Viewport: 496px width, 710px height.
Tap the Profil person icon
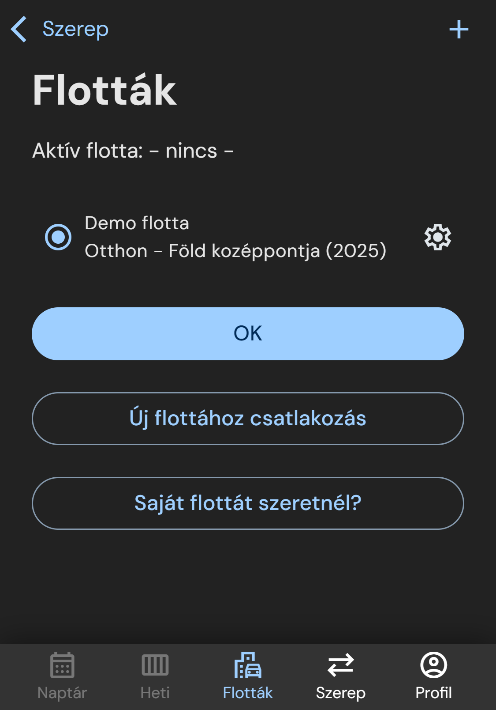433,665
